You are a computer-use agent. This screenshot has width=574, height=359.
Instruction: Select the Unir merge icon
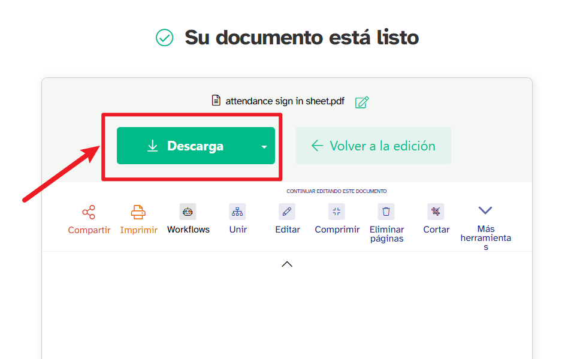pyautogui.click(x=237, y=211)
